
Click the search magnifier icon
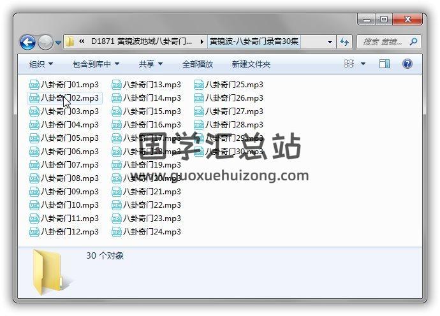pos(413,42)
